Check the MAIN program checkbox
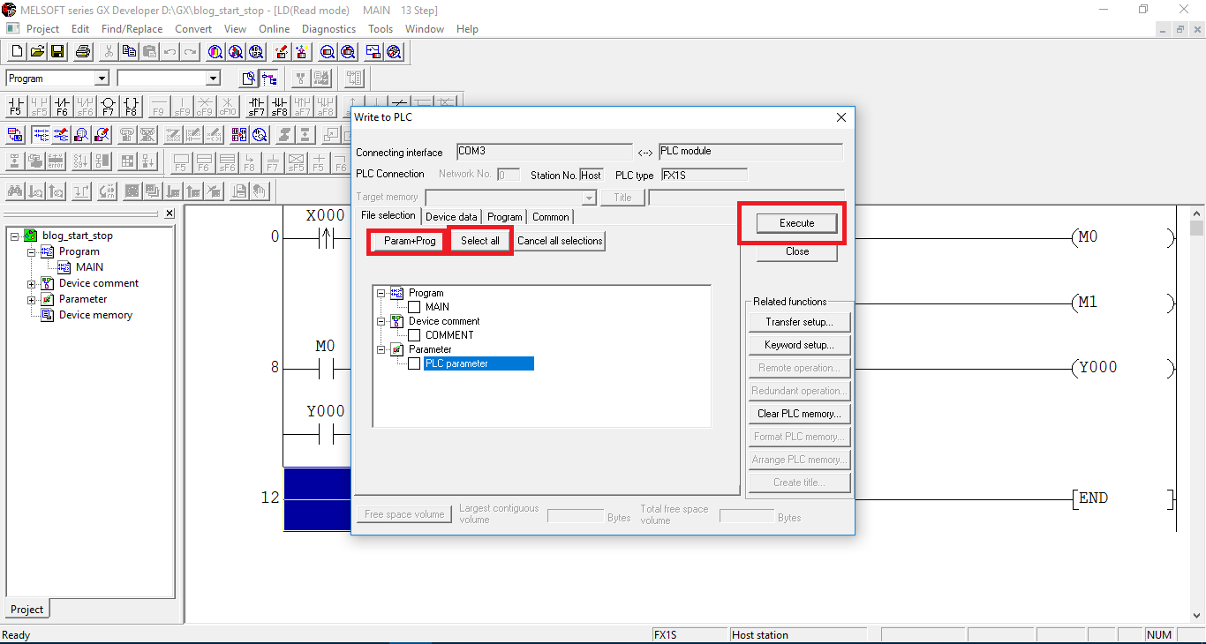 [x=414, y=306]
